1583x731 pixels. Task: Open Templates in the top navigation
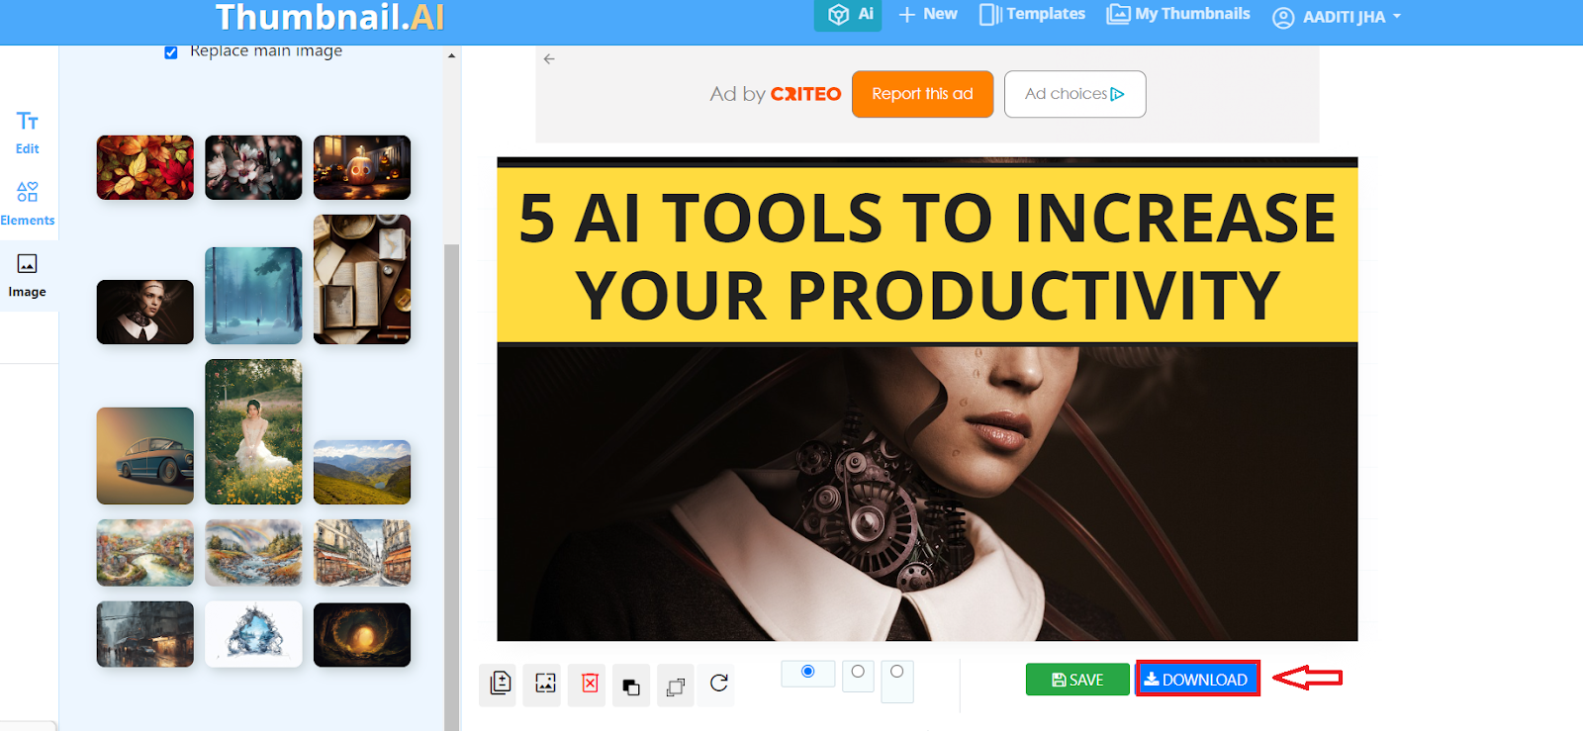[x=1032, y=15]
